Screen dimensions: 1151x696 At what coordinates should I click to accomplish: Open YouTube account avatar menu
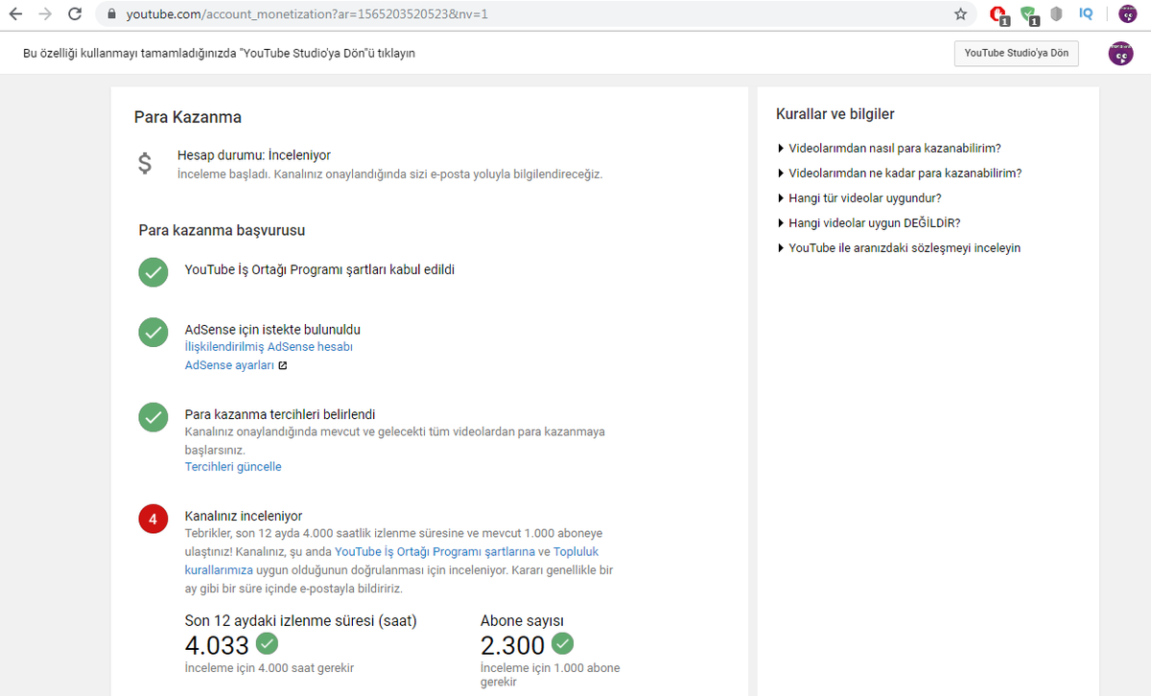click(1120, 54)
